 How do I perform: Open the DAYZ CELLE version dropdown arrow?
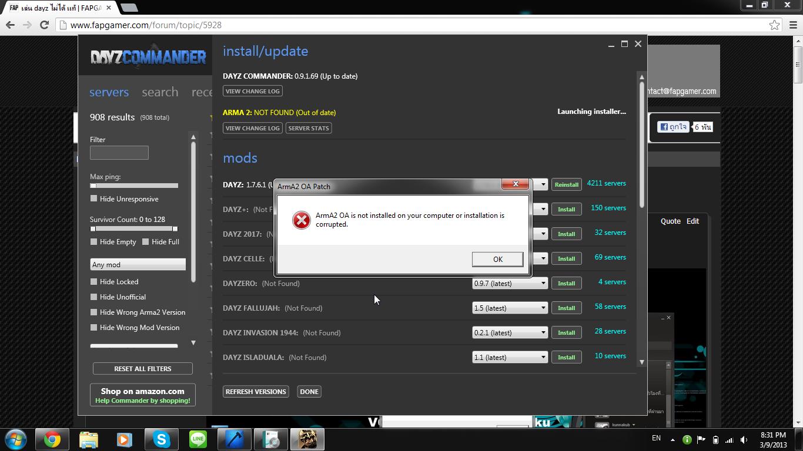(x=543, y=258)
